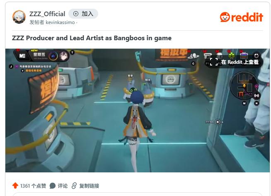
Task: Open the 评论 comments section
Action: 63,186
